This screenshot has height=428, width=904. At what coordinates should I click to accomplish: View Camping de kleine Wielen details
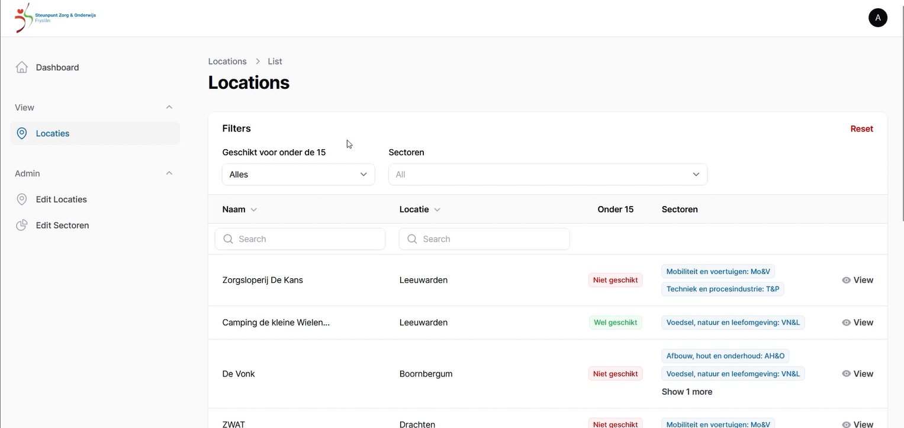tap(857, 323)
